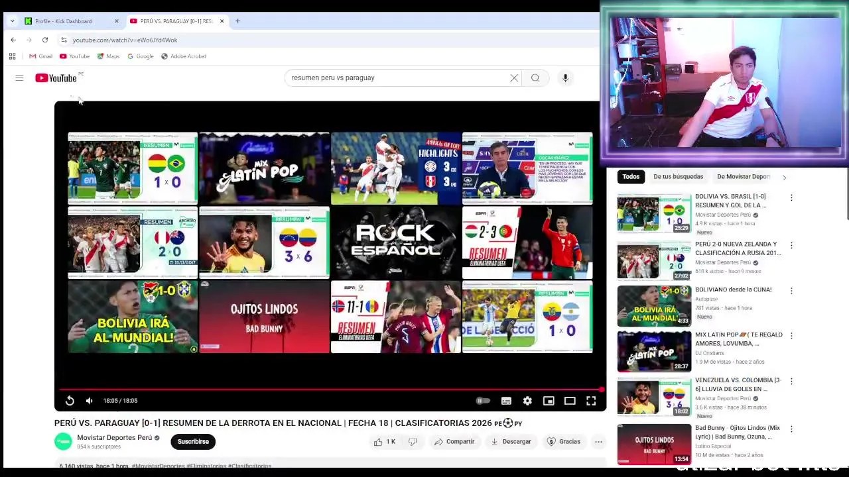Open Venezuela vs. Colombia sidebar video title

pyautogui.click(x=738, y=385)
